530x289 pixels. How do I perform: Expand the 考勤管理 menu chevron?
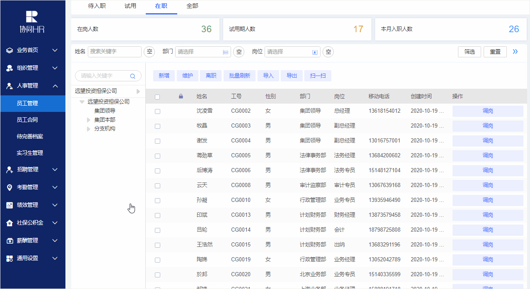click(x=55, y=187)
